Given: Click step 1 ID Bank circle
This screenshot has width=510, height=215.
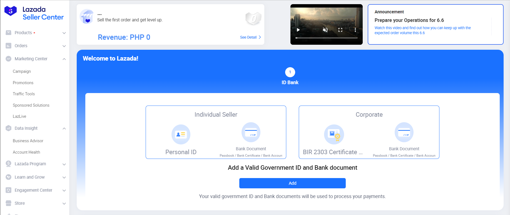Looking at the screenshot, I should [290, 72].
